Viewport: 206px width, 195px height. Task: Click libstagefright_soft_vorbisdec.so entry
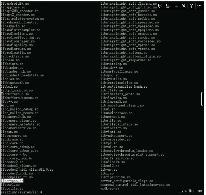pyautogui.click(x=131, y=41)
